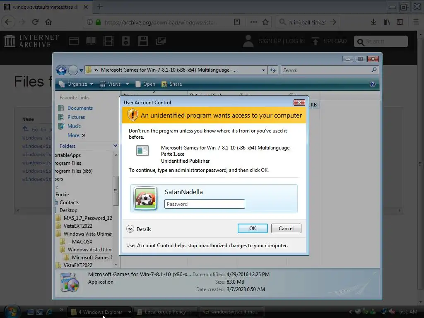Click Share in the Explorer toolbar

point(172,84)
